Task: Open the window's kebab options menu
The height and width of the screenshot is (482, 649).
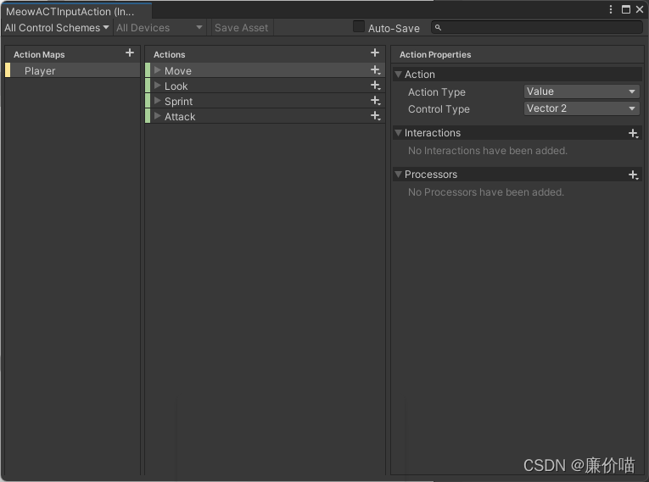Action: click(x=611, y=9)
